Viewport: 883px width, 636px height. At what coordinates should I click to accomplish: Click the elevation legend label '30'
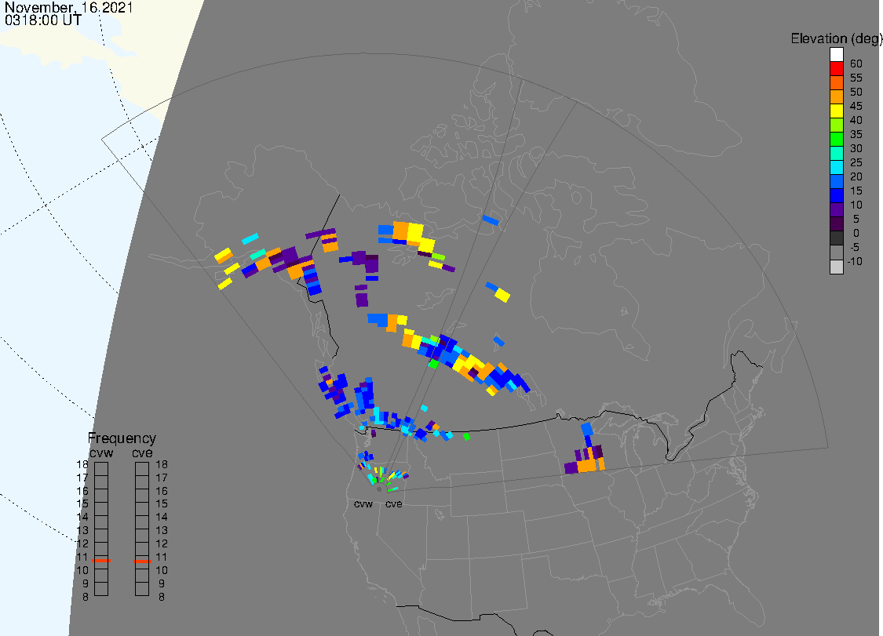(x=856, y=148)
